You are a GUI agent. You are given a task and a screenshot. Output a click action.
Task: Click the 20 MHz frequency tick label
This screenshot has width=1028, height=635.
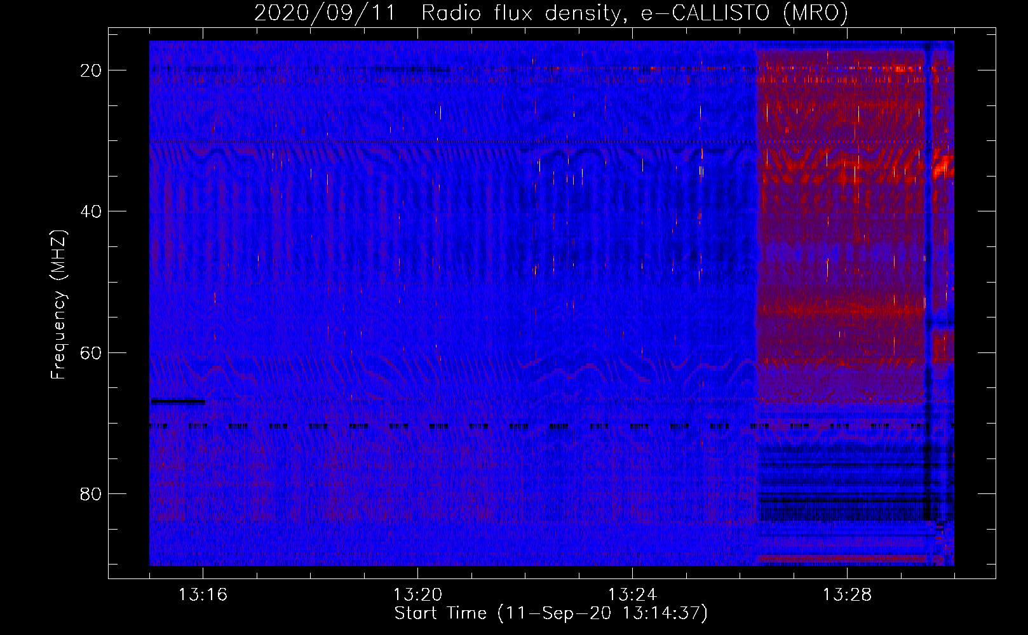[x=91, y=70]
